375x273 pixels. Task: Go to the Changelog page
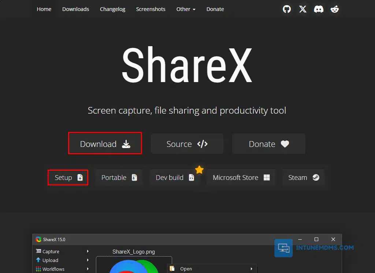coord(112,9)
